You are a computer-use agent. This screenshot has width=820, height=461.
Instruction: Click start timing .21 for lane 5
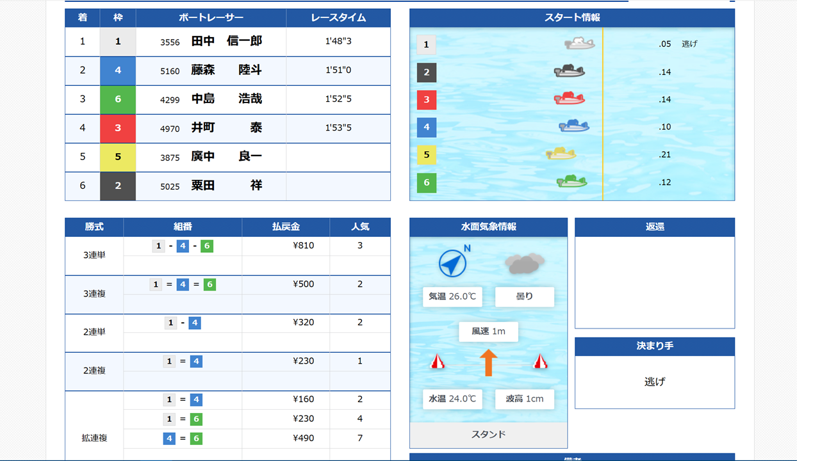tap(665, 155)
